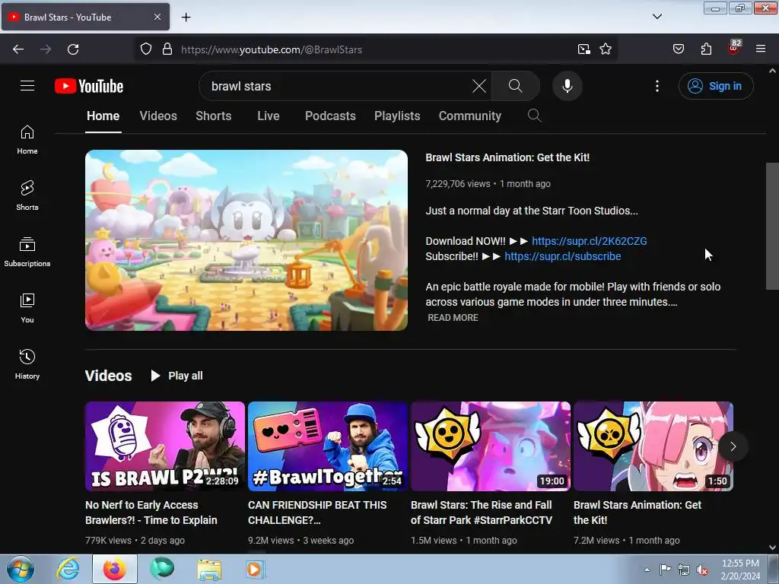Open picture-in-picture icon in address bar
The image size is (779, 584).
tap(584, 49)
